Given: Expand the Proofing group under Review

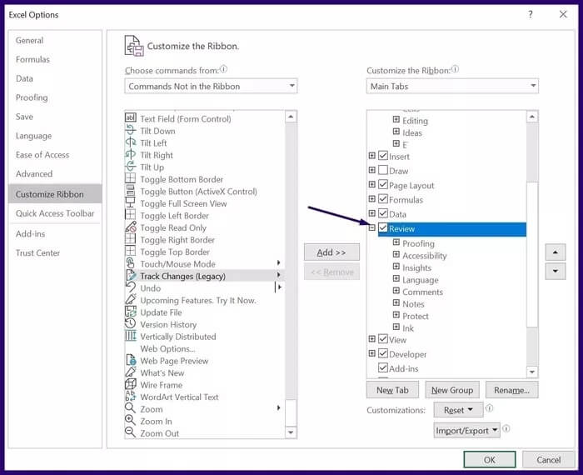Looking at the screenshot, I should point(396,242).
